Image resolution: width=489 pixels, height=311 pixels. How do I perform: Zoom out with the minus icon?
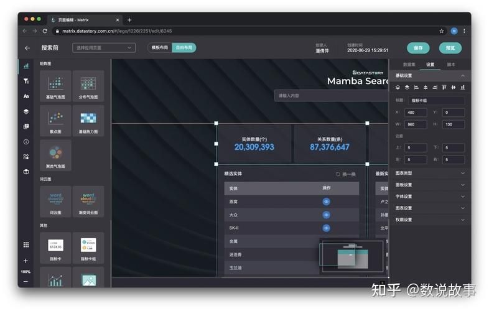[26, 281]
